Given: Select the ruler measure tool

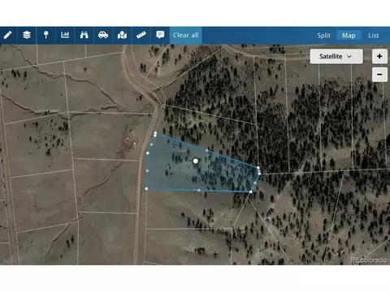Looking at the screenshot, I should point(141,35).
